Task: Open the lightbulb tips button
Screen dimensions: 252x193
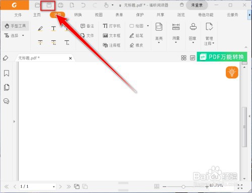Action: point(232,73)
